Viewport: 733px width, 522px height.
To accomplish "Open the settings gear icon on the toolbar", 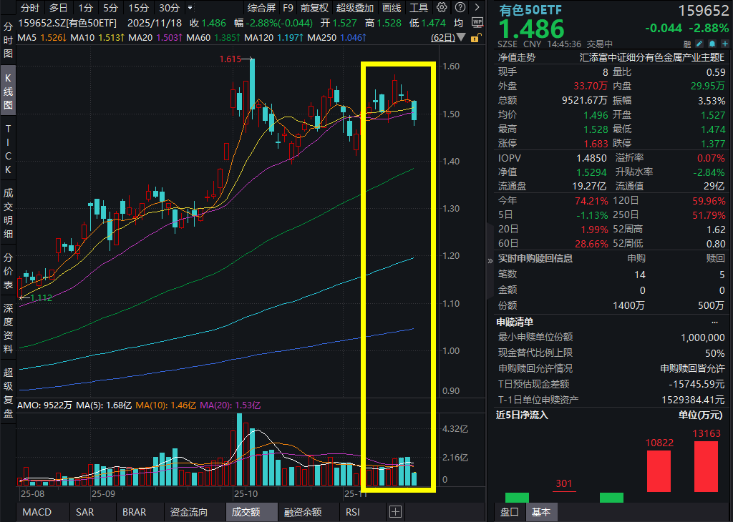I will (442, 7).
